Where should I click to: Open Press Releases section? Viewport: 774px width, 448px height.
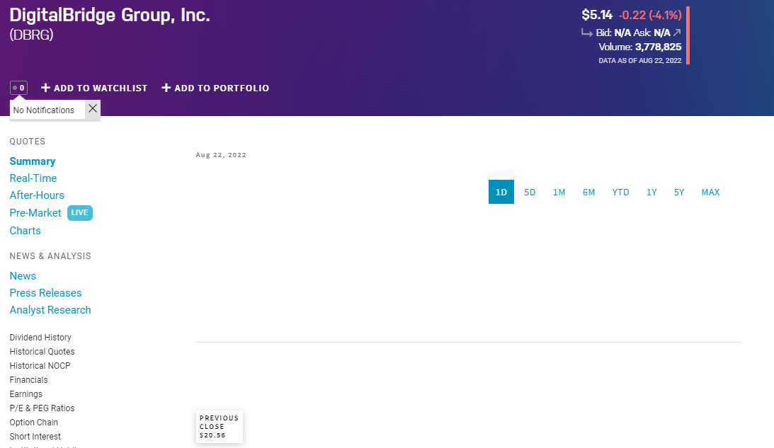point(45,293)
